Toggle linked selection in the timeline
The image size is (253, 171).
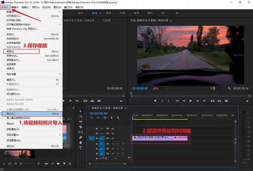(105, 118)
